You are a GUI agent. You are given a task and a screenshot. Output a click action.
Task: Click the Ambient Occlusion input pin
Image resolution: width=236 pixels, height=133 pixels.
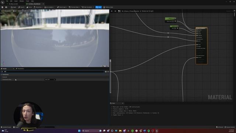tap(197, 56)
